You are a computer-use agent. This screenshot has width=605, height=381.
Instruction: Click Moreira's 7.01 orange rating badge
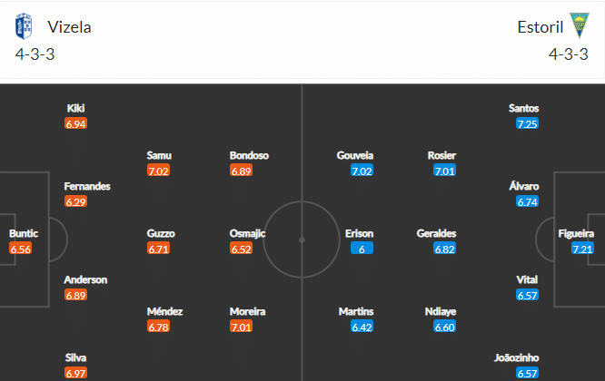241,327
